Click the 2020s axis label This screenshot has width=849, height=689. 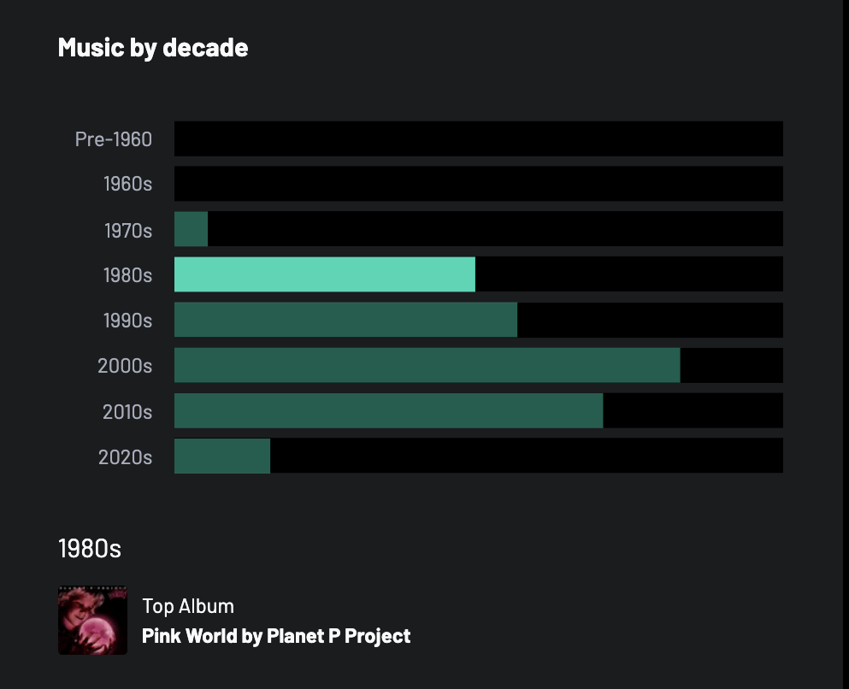125,456
